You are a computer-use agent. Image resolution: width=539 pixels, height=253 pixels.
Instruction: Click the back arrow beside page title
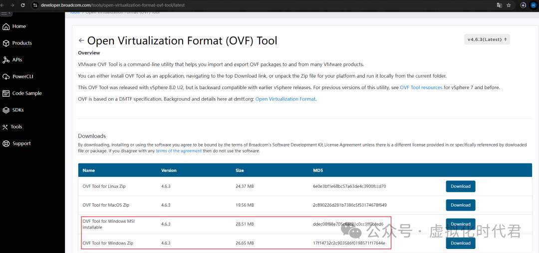pyautogui.click(x=81, y=41)
